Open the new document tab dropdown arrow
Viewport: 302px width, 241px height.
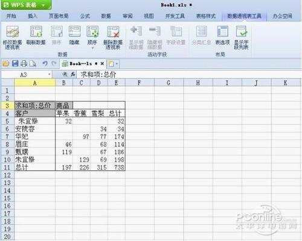117,64
